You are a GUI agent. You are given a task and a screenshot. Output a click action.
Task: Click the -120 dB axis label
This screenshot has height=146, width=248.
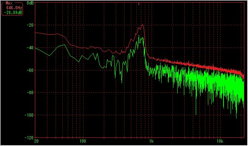point(29,137)
